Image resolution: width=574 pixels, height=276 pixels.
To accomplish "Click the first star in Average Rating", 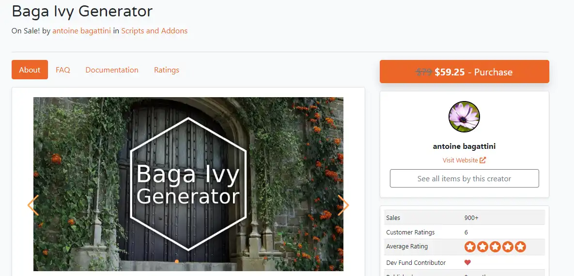I will click(x=470, y=247).
